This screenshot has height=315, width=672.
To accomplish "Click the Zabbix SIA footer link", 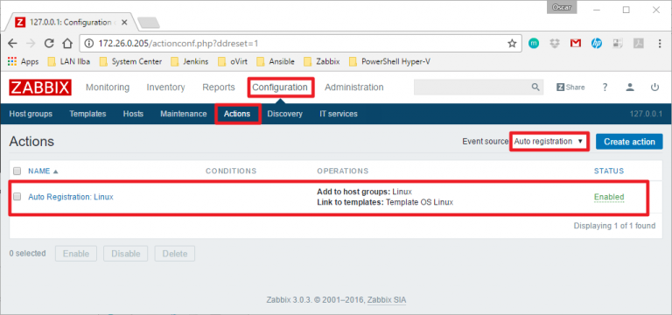I will point(387,299).
